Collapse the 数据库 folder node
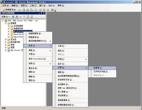This screenshot has height=110, width=142. coord(6,23)
